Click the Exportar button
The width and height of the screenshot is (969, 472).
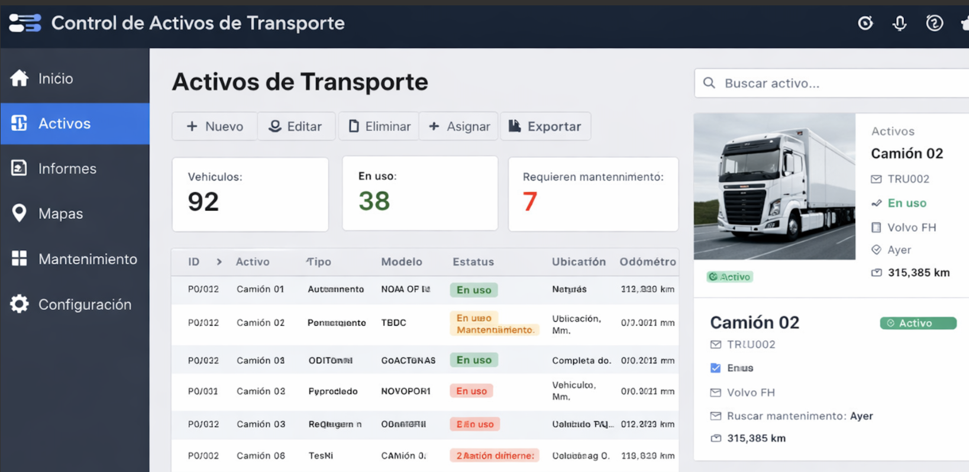(x=545, y=127)
